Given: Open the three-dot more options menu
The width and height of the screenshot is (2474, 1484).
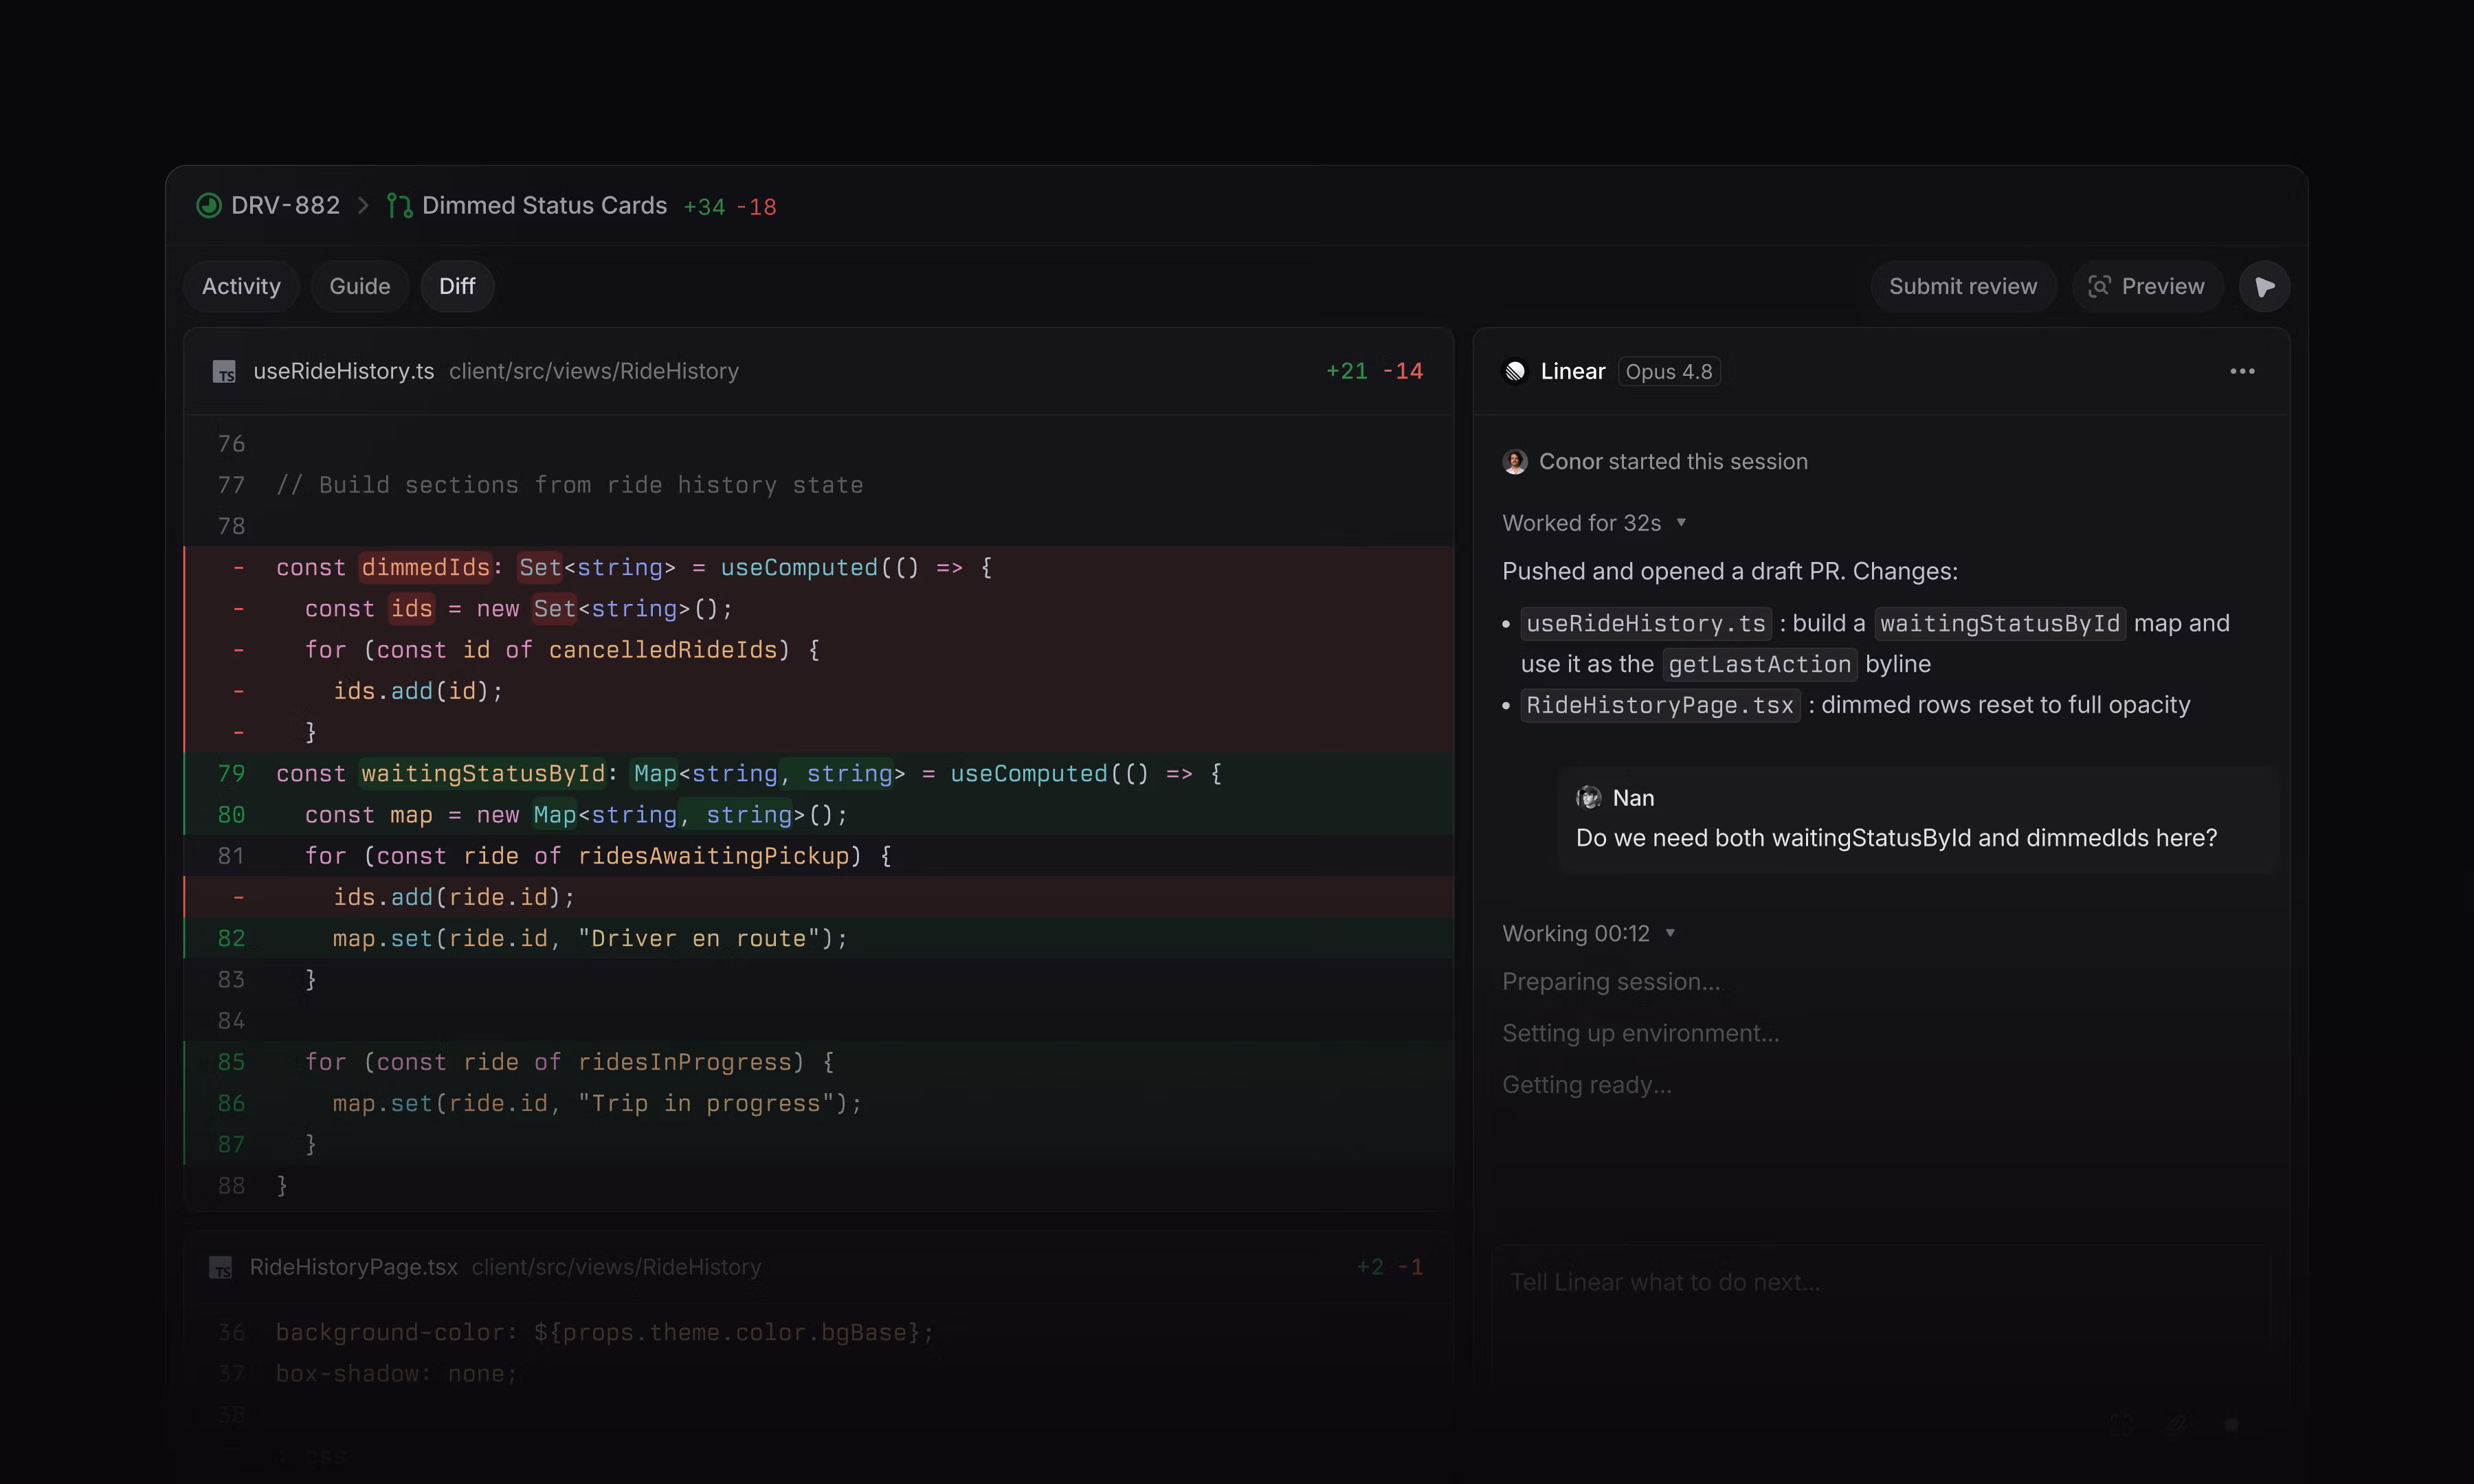Looking at the screenshot, I should coord(2242,371).
